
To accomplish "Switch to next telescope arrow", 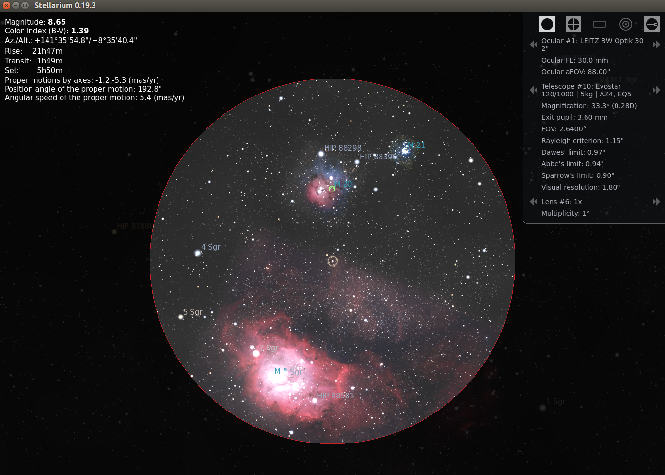I will (x=657, y=90).
